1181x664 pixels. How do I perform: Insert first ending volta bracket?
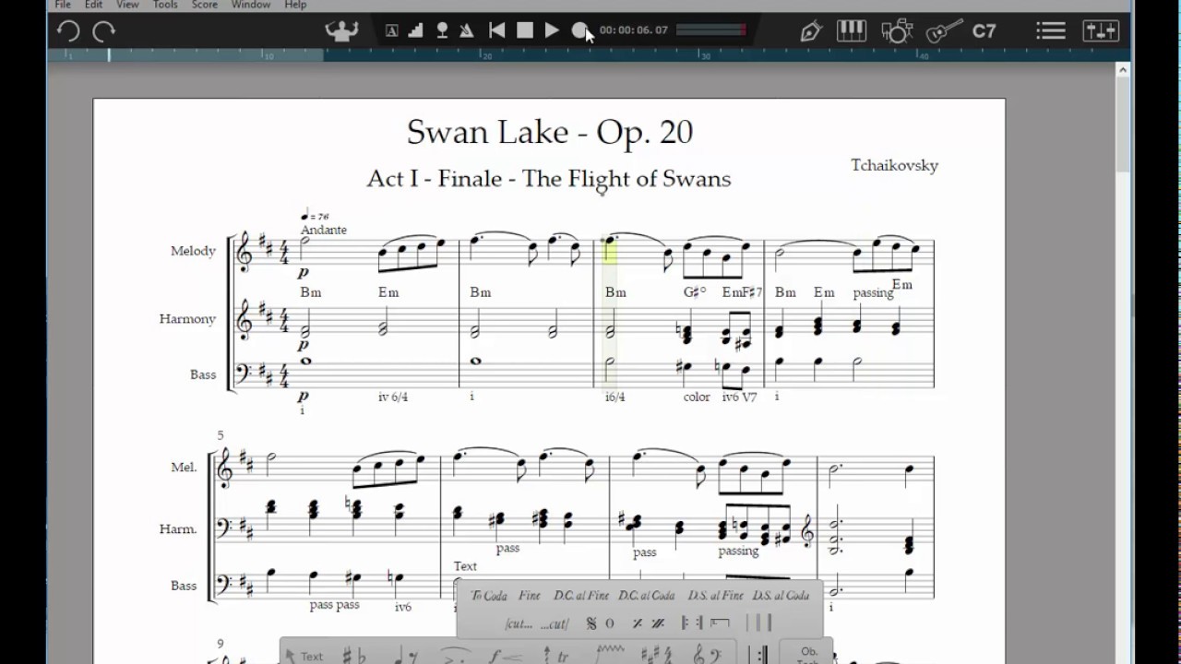[x=721, y=623]
